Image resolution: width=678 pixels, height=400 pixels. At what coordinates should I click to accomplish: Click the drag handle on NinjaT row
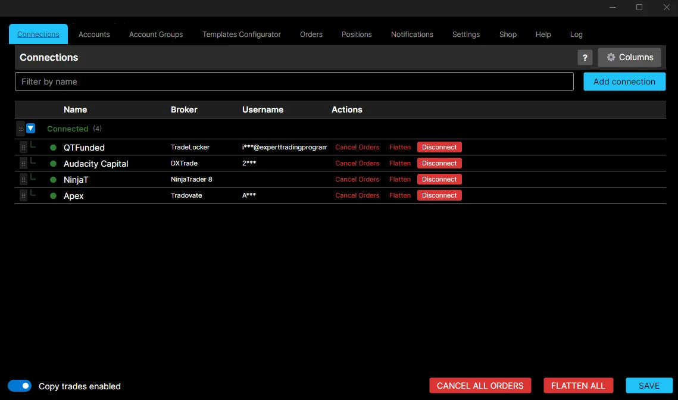click(x=23, y=179)
